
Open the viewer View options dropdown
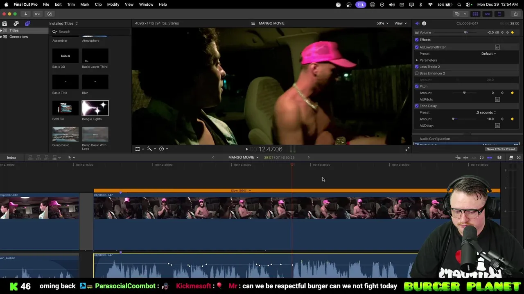point(400,23)
